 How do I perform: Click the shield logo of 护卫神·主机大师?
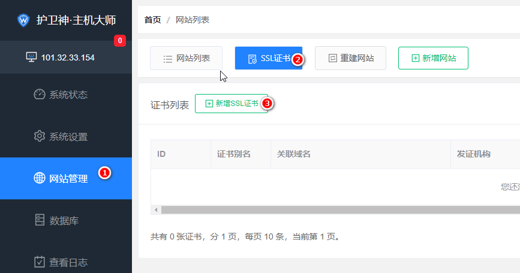click(x=23, y=20)
